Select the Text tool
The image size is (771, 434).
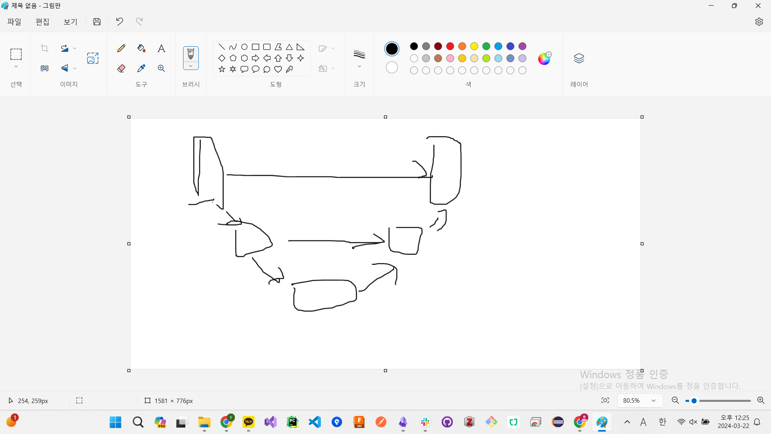click(x=161, y=49)
